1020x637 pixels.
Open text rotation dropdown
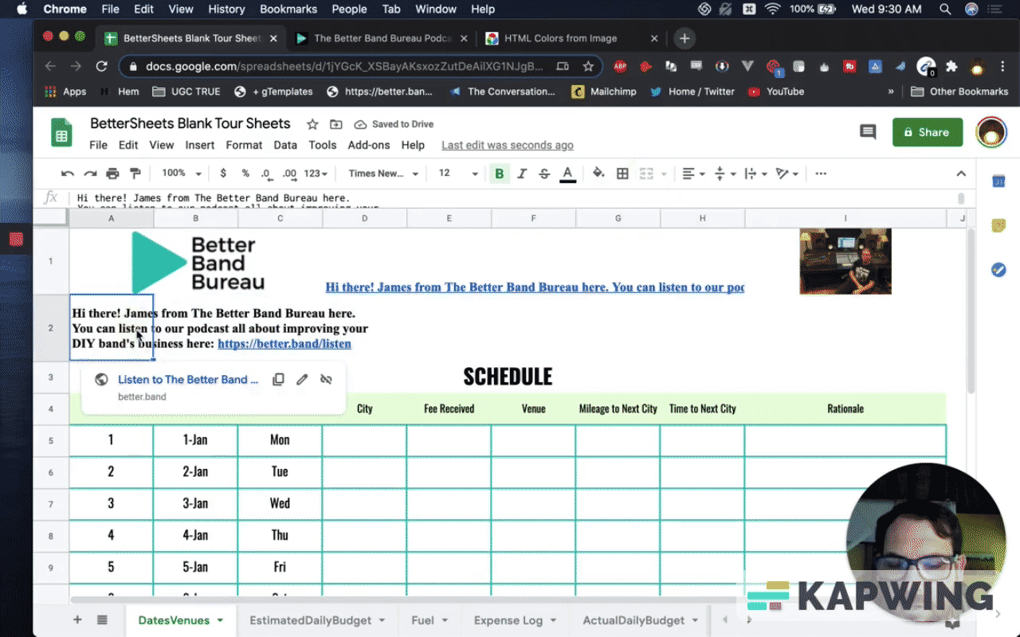787,174
